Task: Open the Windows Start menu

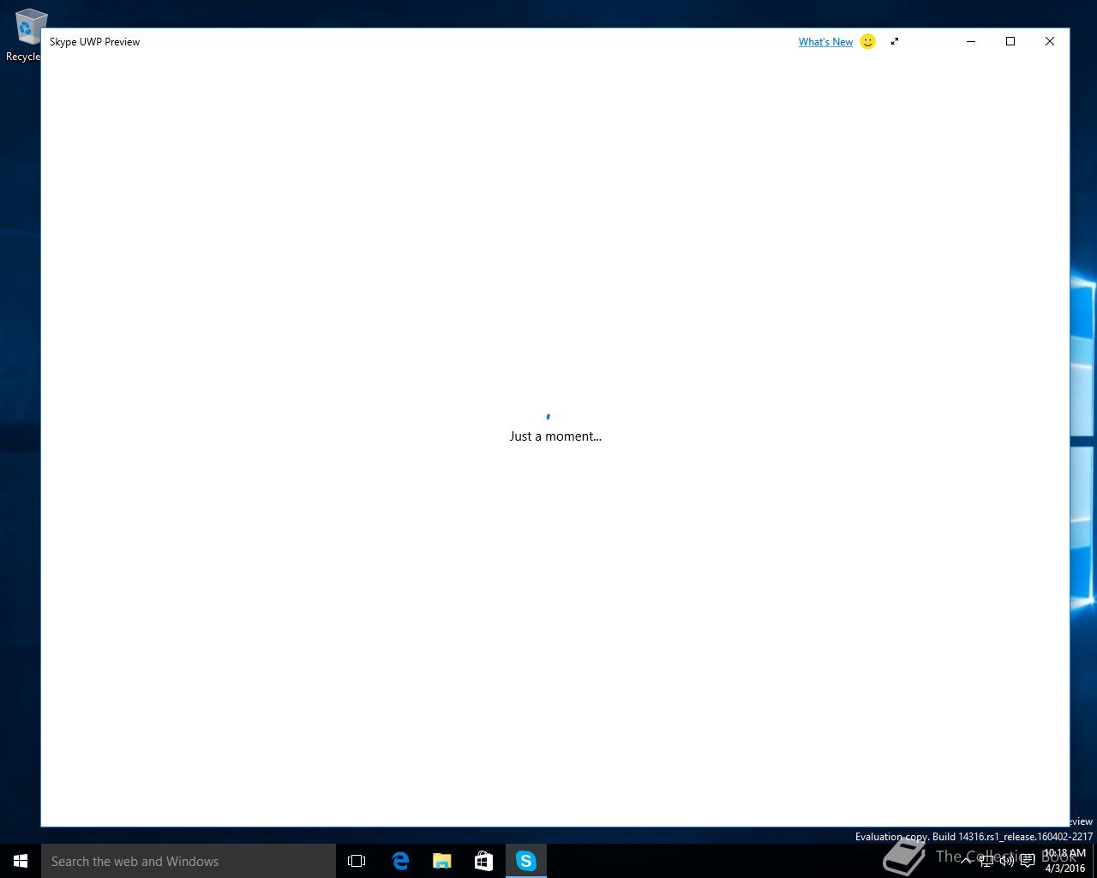Action: click(21, 861)
